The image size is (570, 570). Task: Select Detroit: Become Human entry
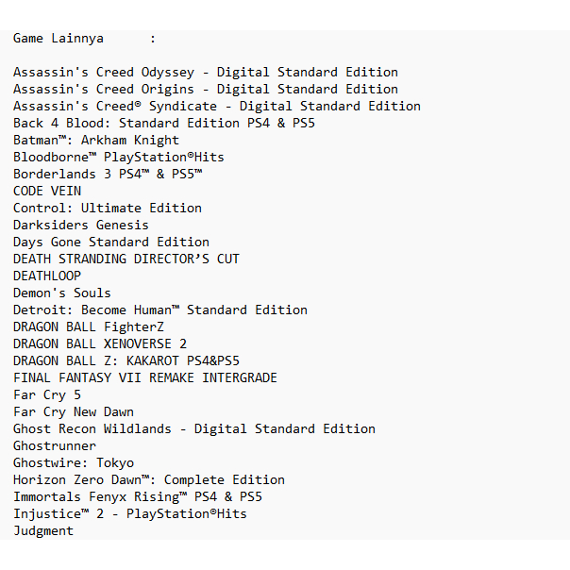click(x=160, y=310)
